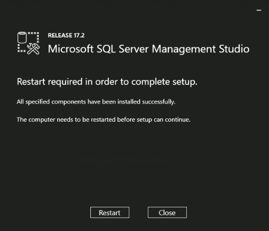Click the Restart button to reboot the computer
The height and width of the screenshot is (231, 269).
110,213
